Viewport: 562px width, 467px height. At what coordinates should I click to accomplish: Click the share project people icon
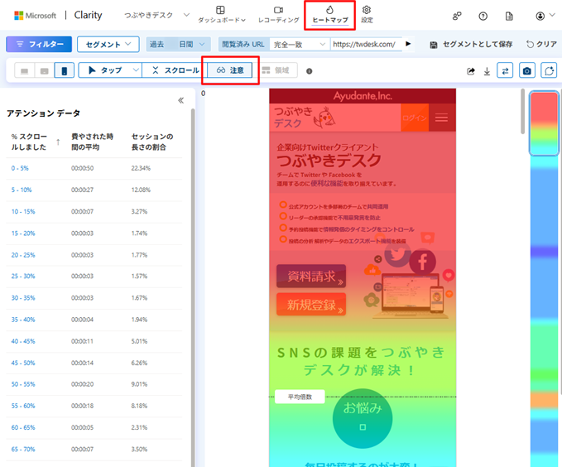tap(457, 16)
